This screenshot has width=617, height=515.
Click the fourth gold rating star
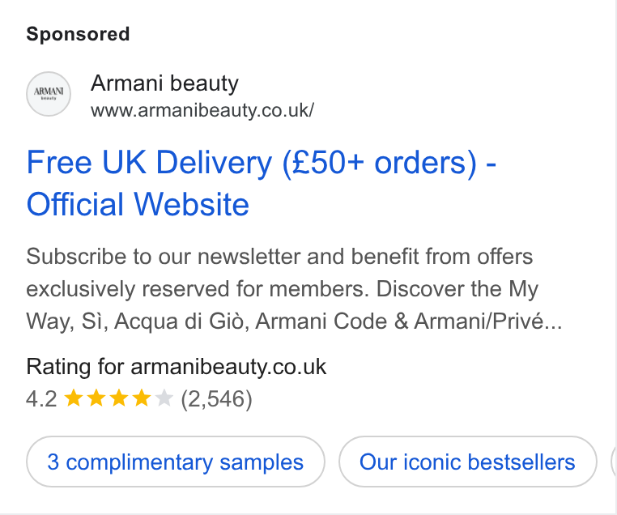tap(142, 398)
